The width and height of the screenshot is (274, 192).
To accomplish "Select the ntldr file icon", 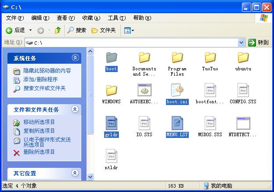I will pyautogui.click(x=112, y=156).
